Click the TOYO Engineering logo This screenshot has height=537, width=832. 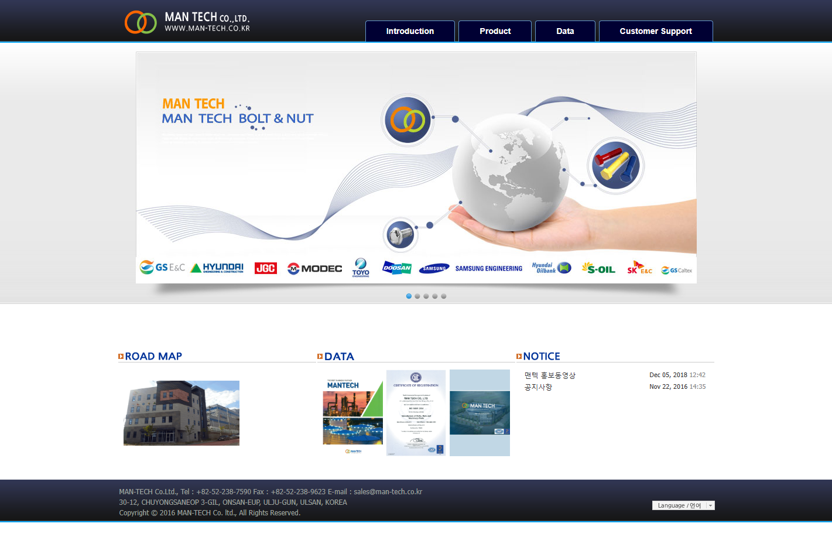click(x=361, y=268)
